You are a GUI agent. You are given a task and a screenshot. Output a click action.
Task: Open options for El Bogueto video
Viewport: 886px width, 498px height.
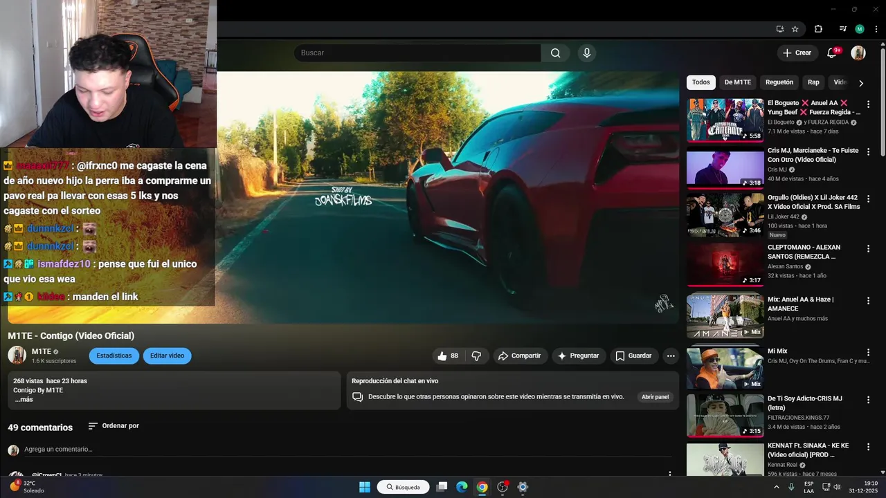pos(868,104)
